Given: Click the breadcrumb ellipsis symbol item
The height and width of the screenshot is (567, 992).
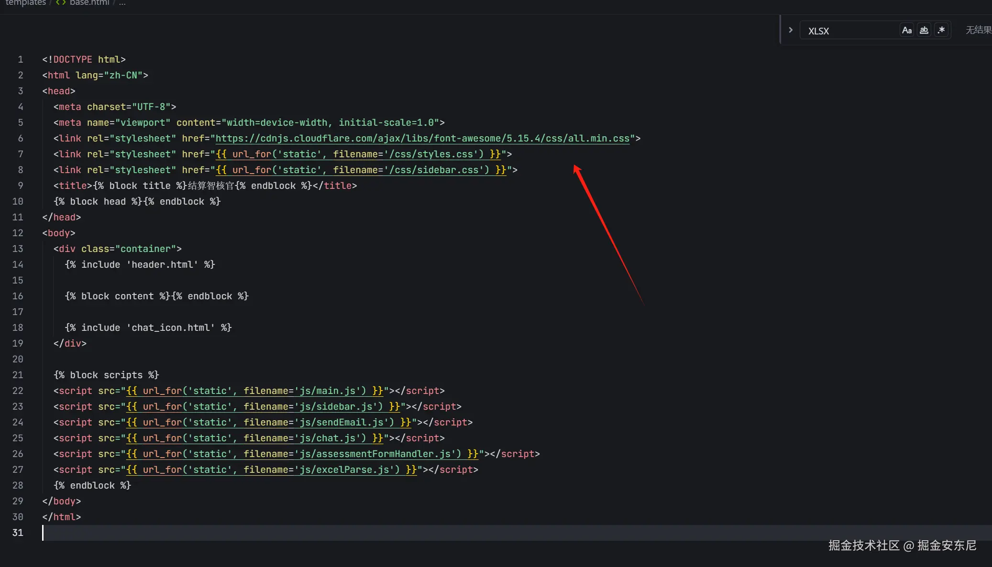Looking at the screenshot, I should (122, 3).
